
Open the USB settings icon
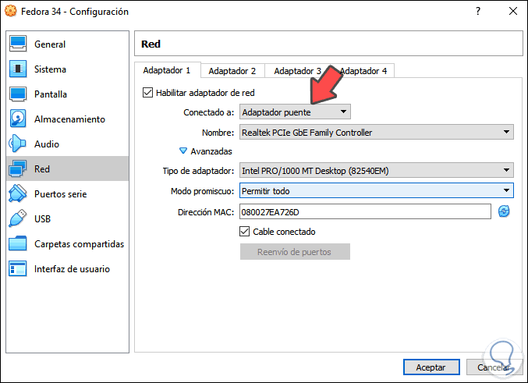pos(19,219)
